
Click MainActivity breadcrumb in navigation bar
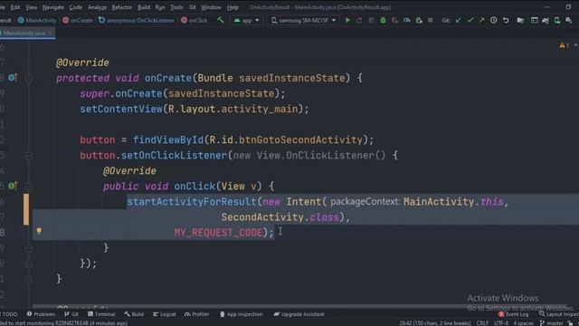pyautogui.click(x=37, y=20)
